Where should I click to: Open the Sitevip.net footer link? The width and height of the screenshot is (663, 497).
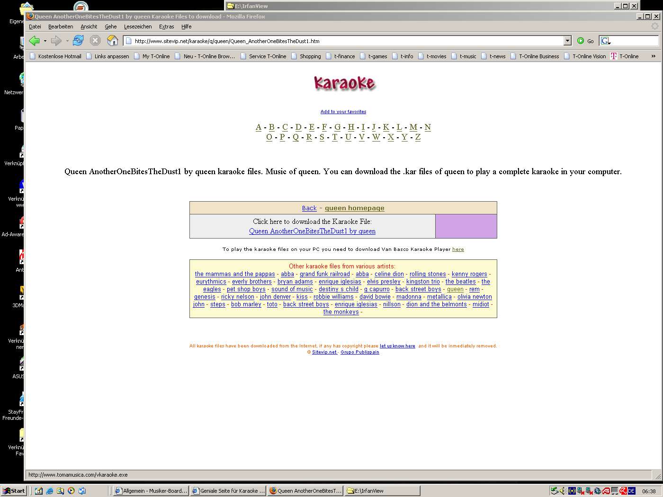[324, 352]
